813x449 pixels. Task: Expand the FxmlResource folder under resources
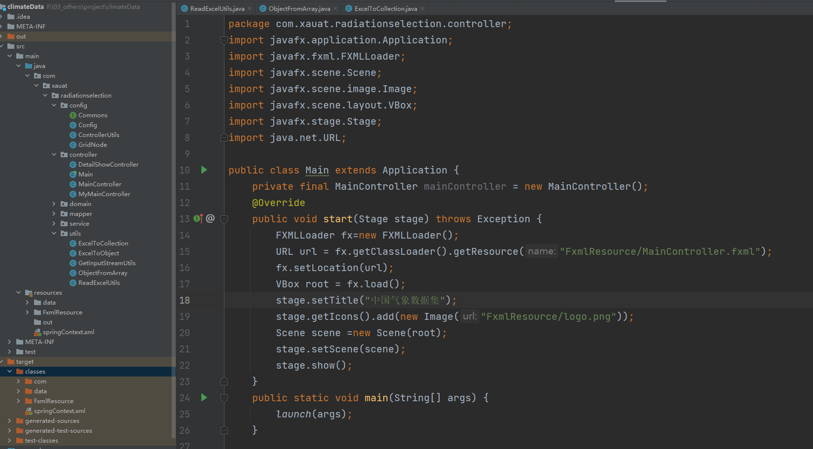pyautogui.click(x=28, y=312)
